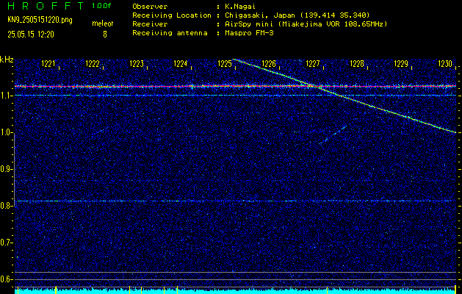The height and width of the screenshot is (294, 462).
Task: Click the 0.7 frequency axis label
Action: pos(5,243)
